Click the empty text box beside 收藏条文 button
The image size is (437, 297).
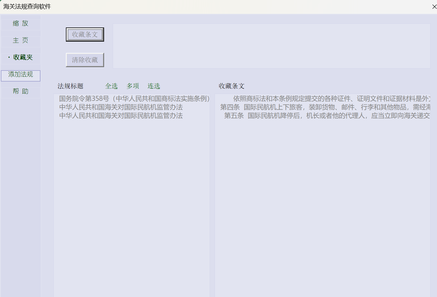coord(272,46)
